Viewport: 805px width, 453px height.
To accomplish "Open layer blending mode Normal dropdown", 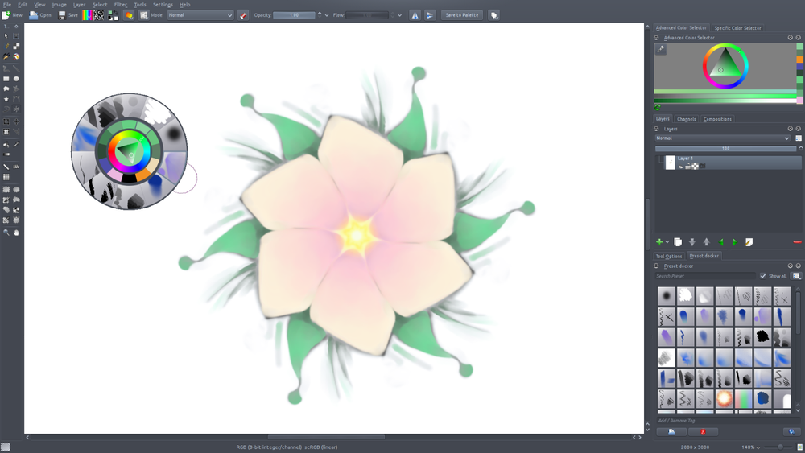I will [722, 138].
